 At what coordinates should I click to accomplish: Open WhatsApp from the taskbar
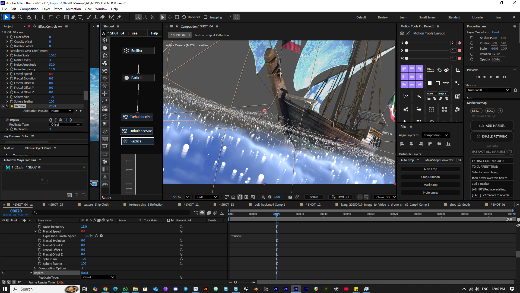(x=125, y=289)
